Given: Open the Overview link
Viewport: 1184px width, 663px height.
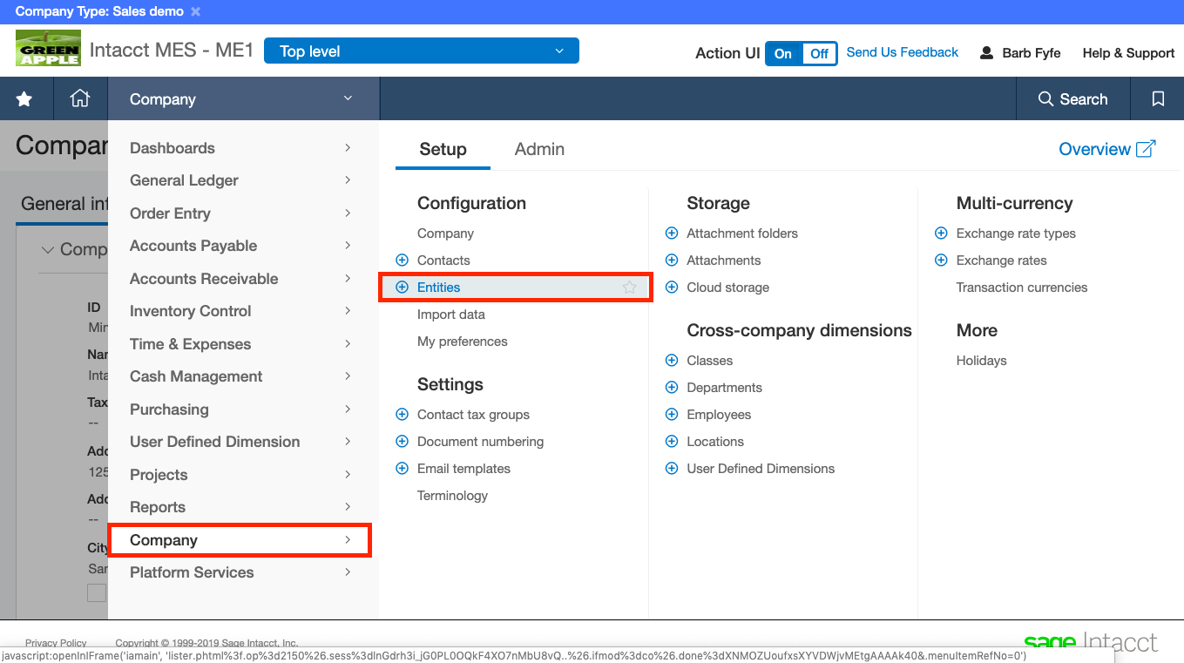Looking at the screenshot, I should point(1094,149).
